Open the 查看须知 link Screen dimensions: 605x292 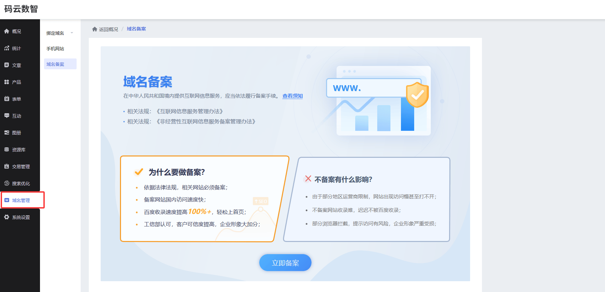click(293, 96)
